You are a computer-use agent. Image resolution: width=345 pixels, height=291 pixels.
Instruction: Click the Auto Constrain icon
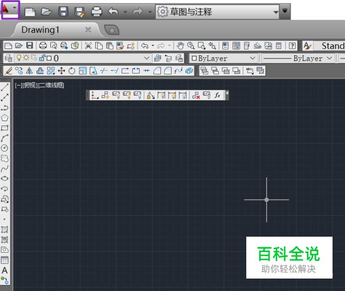[x=105, y=95]
